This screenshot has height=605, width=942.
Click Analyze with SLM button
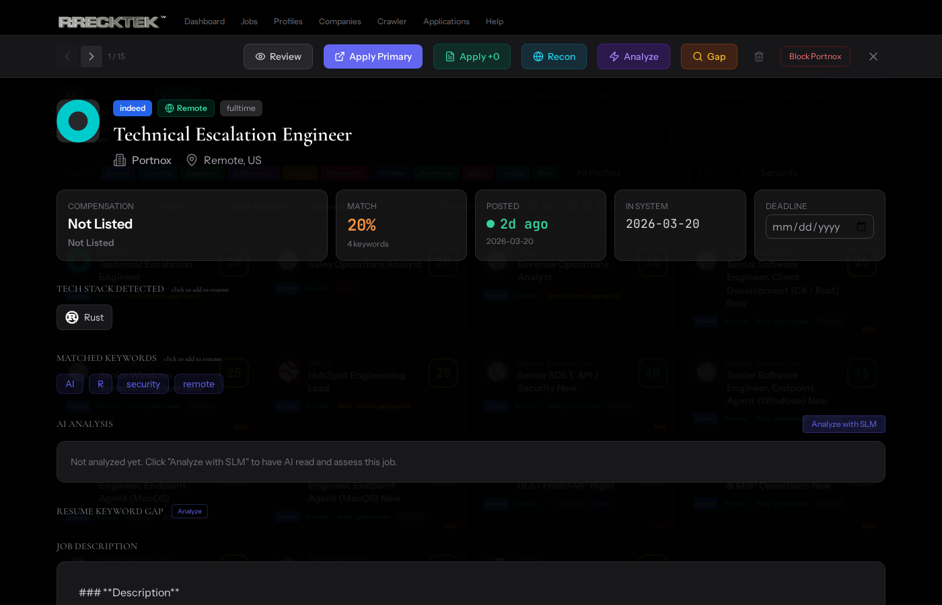pyautogui.click(x=844, y=424)
